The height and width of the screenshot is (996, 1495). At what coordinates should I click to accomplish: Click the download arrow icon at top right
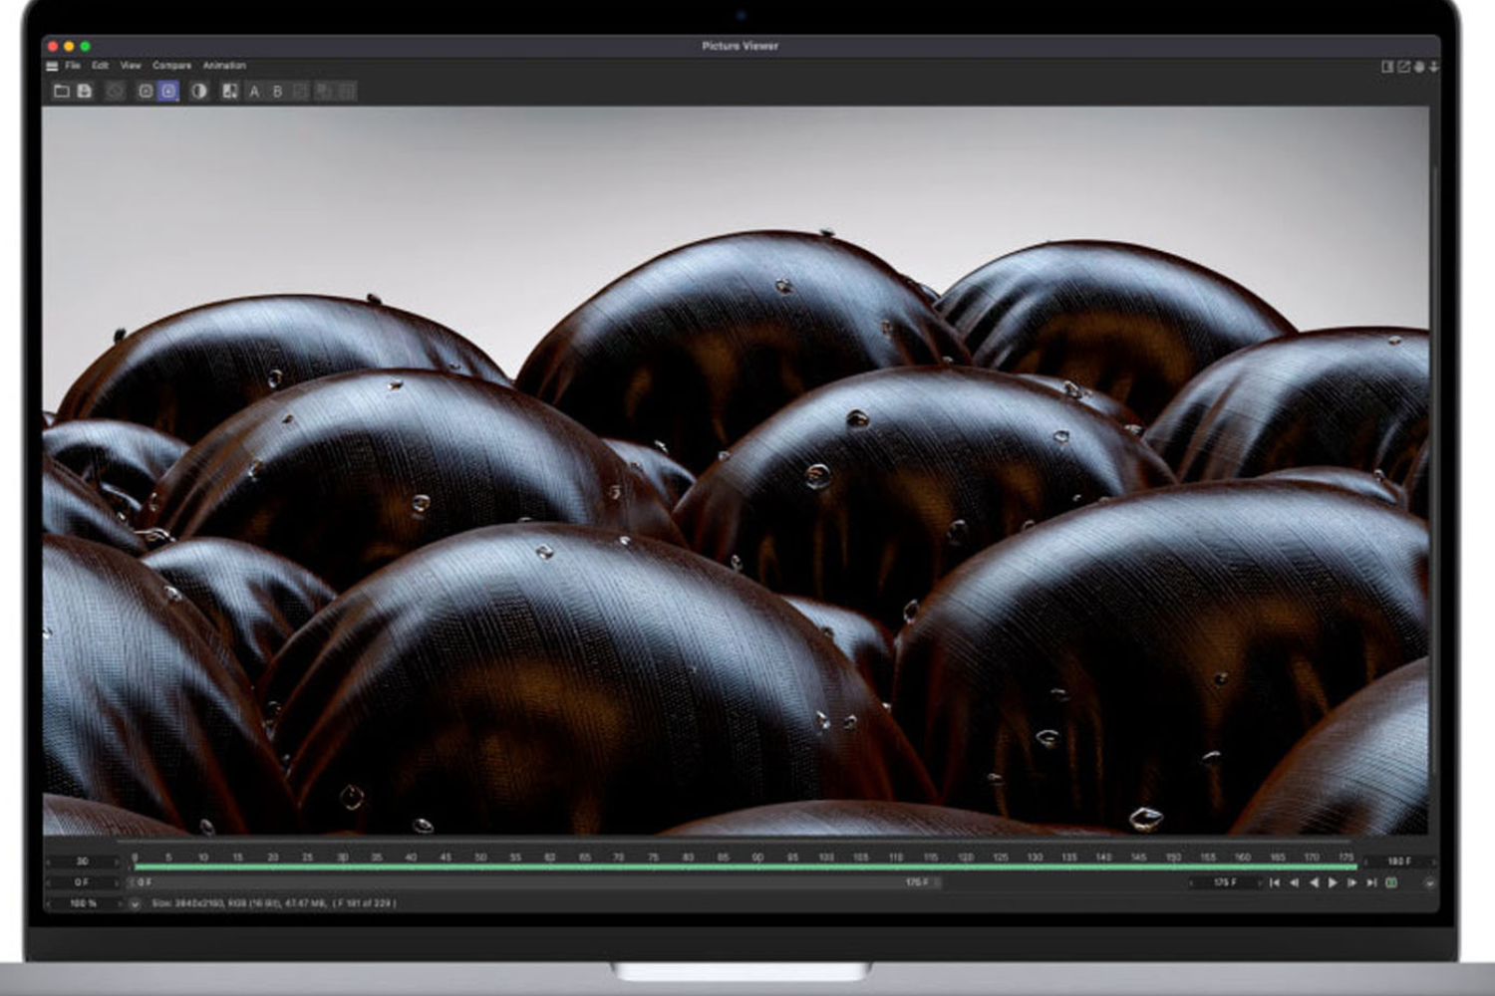1433,67
